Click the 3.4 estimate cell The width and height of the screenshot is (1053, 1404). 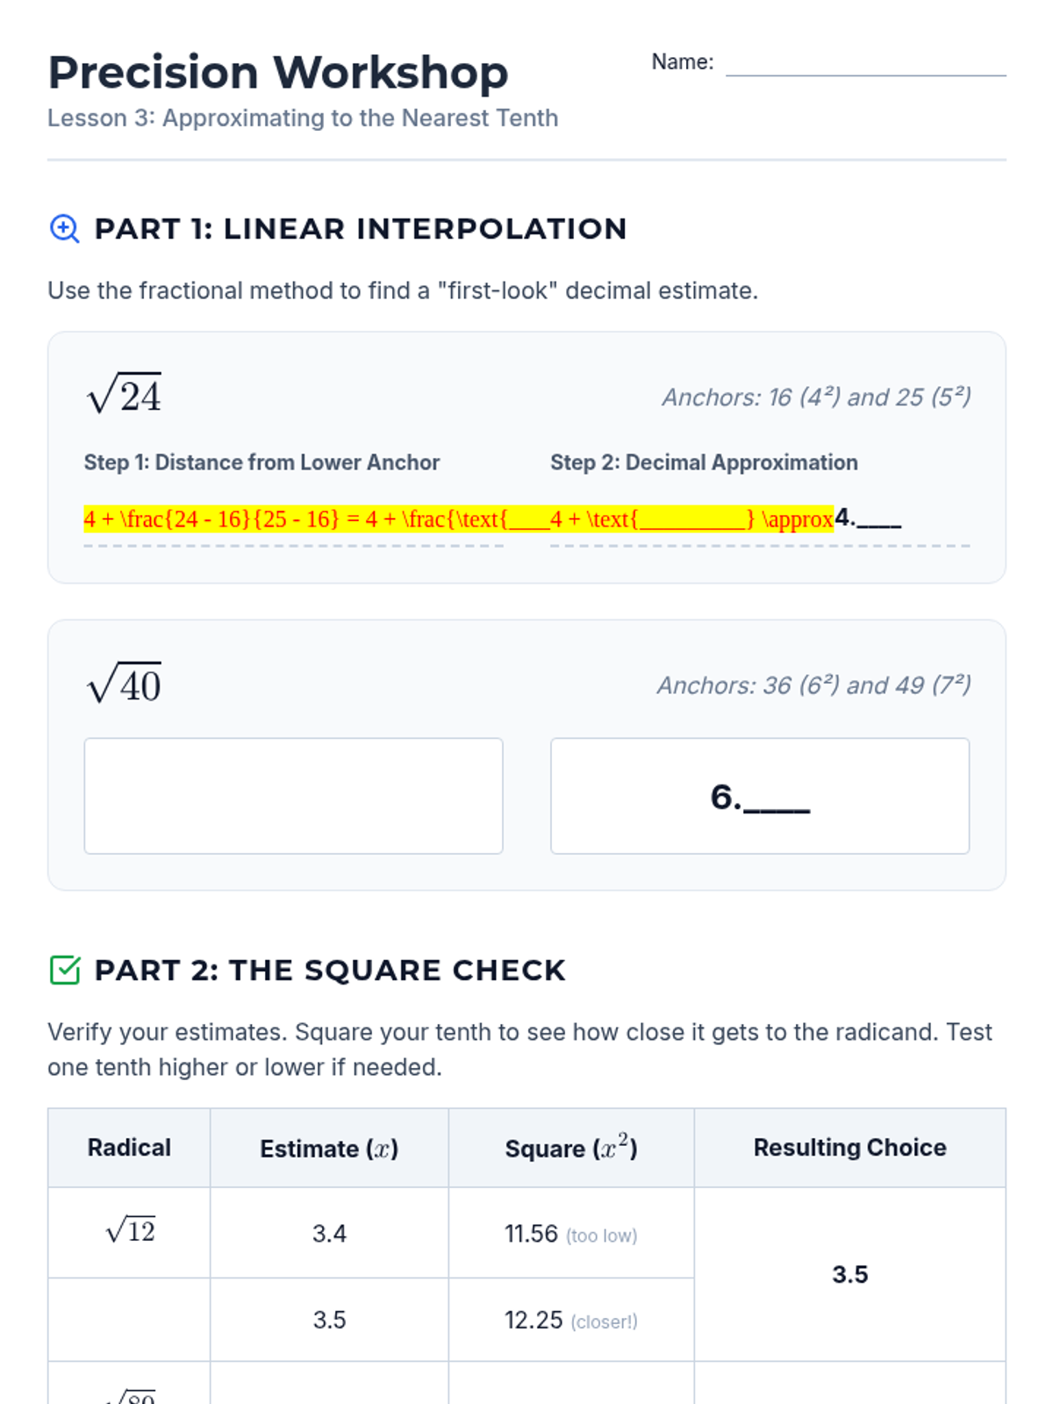[x=329, y=1233]
